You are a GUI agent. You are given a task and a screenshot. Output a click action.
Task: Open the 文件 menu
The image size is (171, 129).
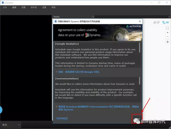coord(5,7)
